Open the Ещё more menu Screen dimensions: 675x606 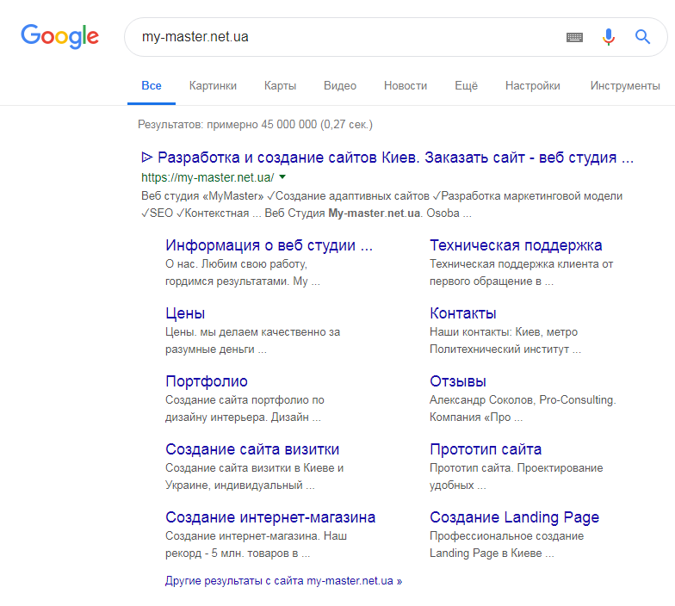click(467, 86)
